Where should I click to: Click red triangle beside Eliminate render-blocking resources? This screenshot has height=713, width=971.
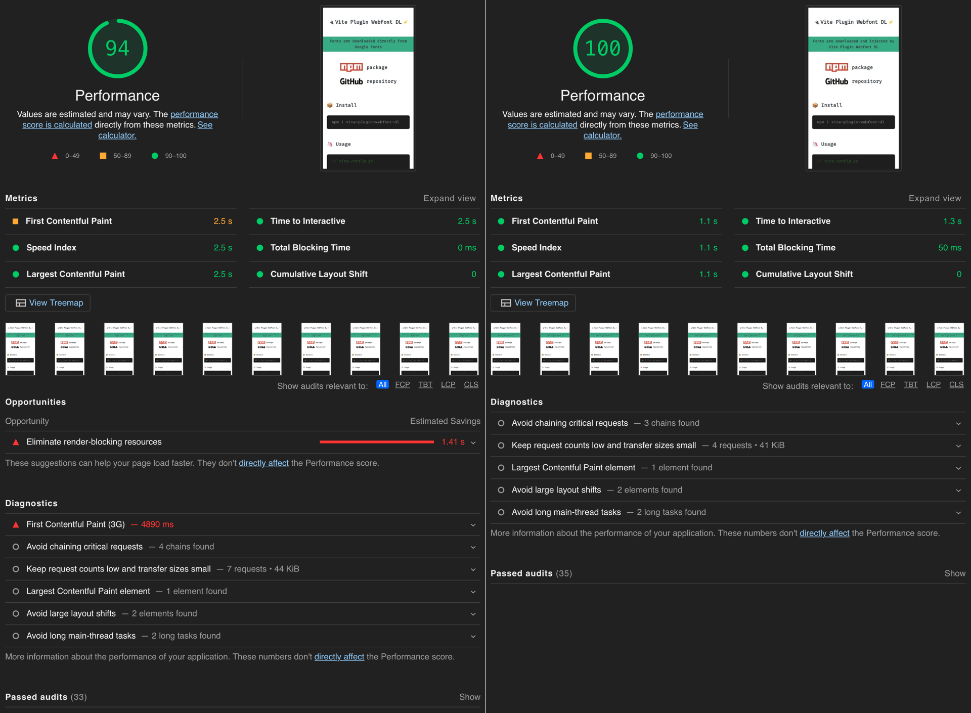(x=16, y=442)
